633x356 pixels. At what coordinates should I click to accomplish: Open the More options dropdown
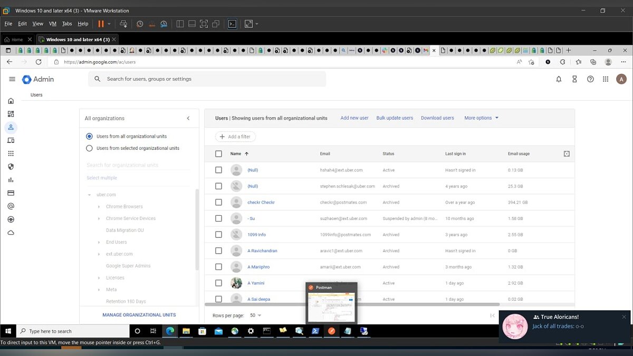[x=481, y=118]
